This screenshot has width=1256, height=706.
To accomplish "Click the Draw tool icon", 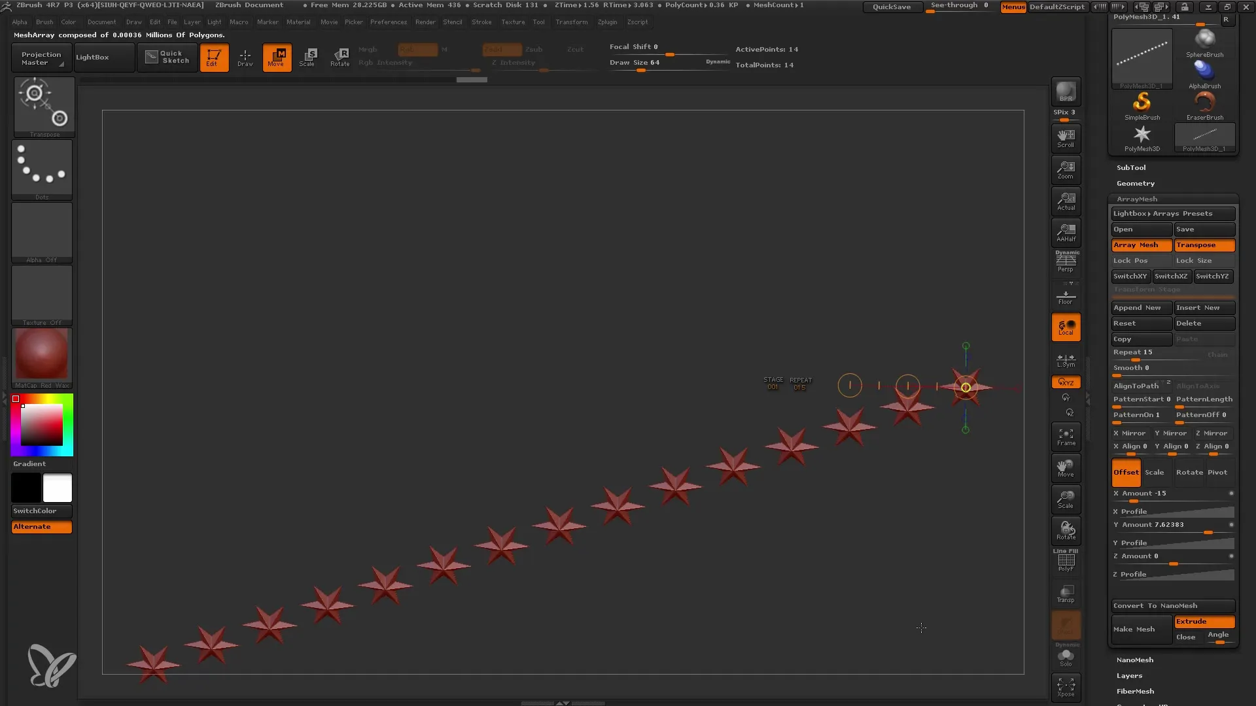I will 245,57.
